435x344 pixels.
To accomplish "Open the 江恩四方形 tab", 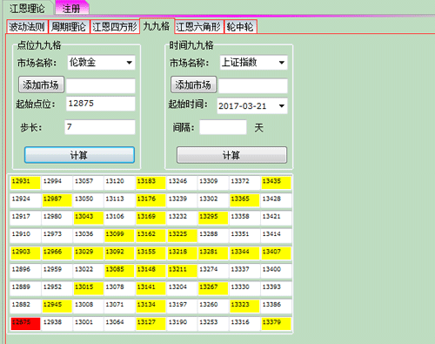I will pyautogui.click(x=115, y=27).
